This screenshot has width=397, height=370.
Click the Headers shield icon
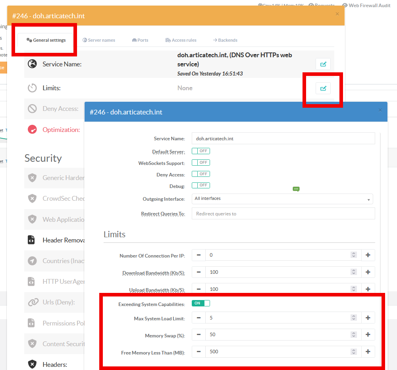point(32,364)
